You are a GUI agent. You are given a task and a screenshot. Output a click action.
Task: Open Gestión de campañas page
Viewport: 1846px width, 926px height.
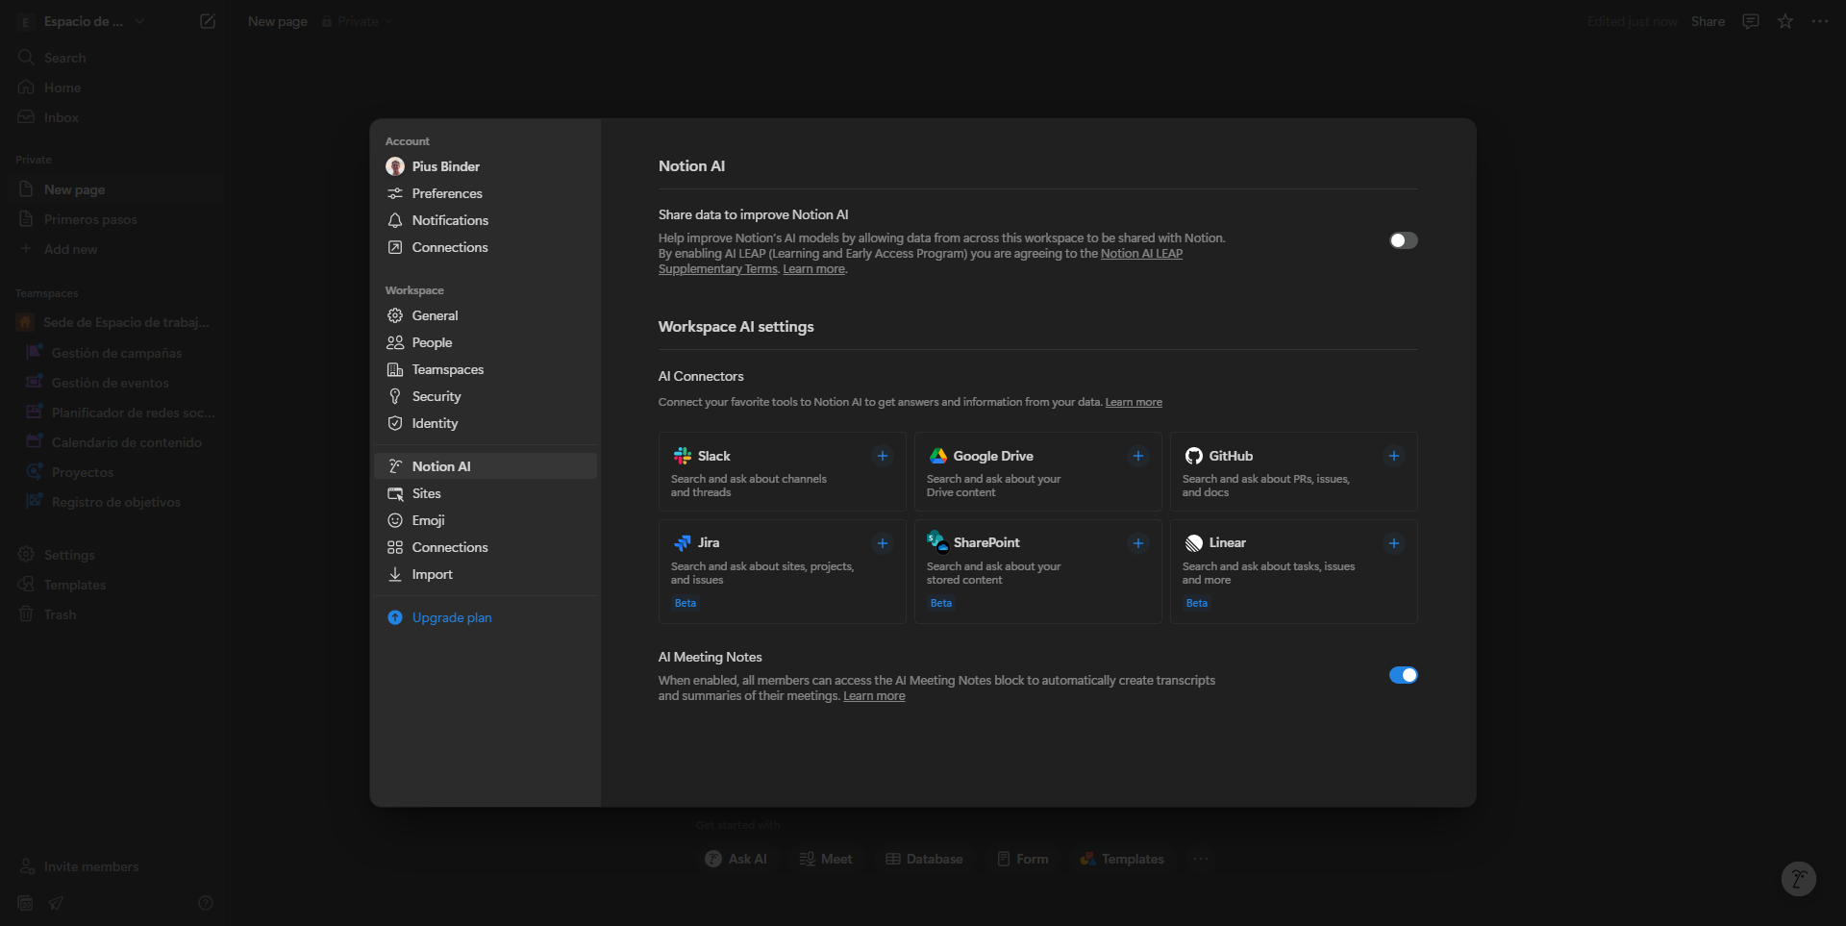[116, 353]
